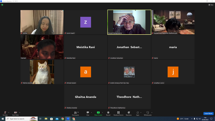The image size is (215, 121).
Task: Start Video from the toolbar
Action: tap(15, 113)
